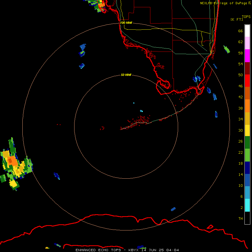Click the 46 legend value

241,86
